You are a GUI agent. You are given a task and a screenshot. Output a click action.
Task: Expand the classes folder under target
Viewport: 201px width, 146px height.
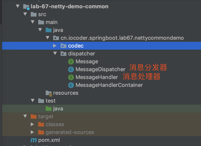[x=32, y=124]
